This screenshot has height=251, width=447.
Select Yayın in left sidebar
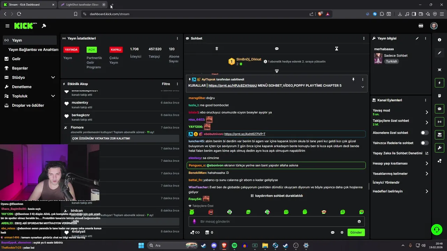pos(29,40)
